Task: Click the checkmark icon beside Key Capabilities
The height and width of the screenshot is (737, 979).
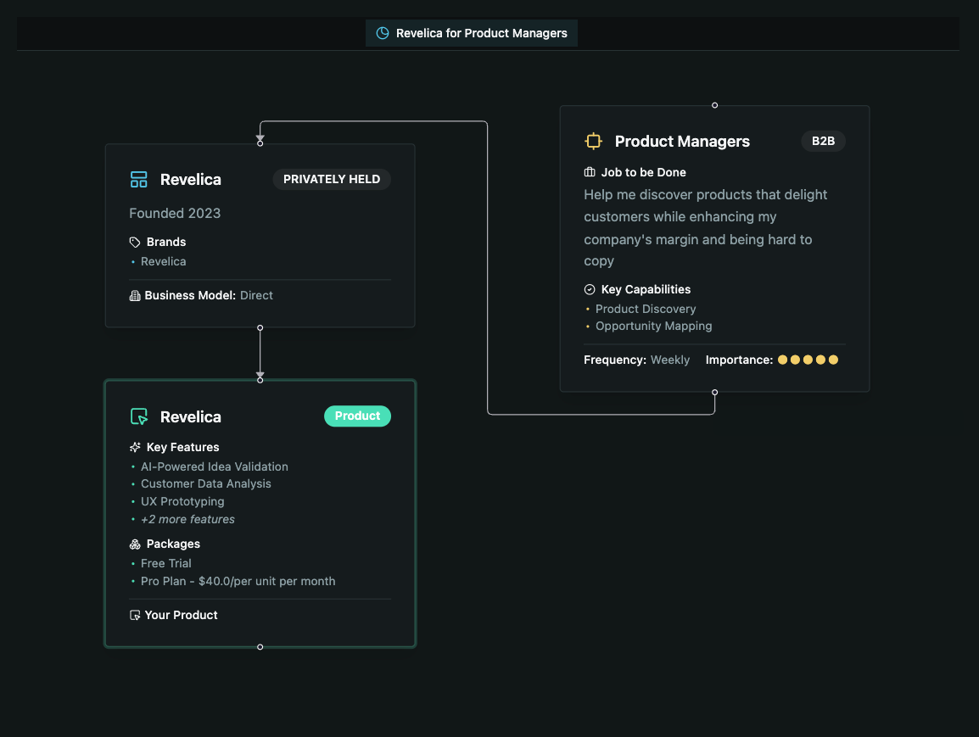Action: (x=589, y=289)
